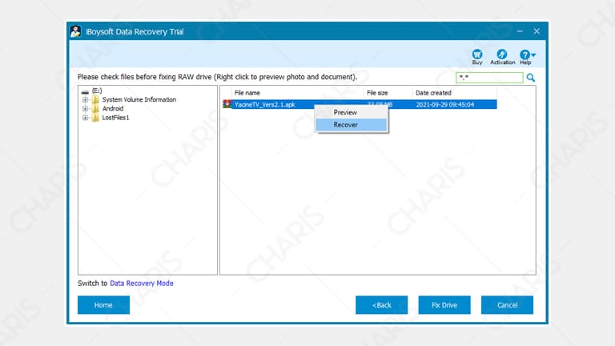Choose Recover from the context menu
Viewport: 615px width, 346px height.
click(x=345, y=125)
